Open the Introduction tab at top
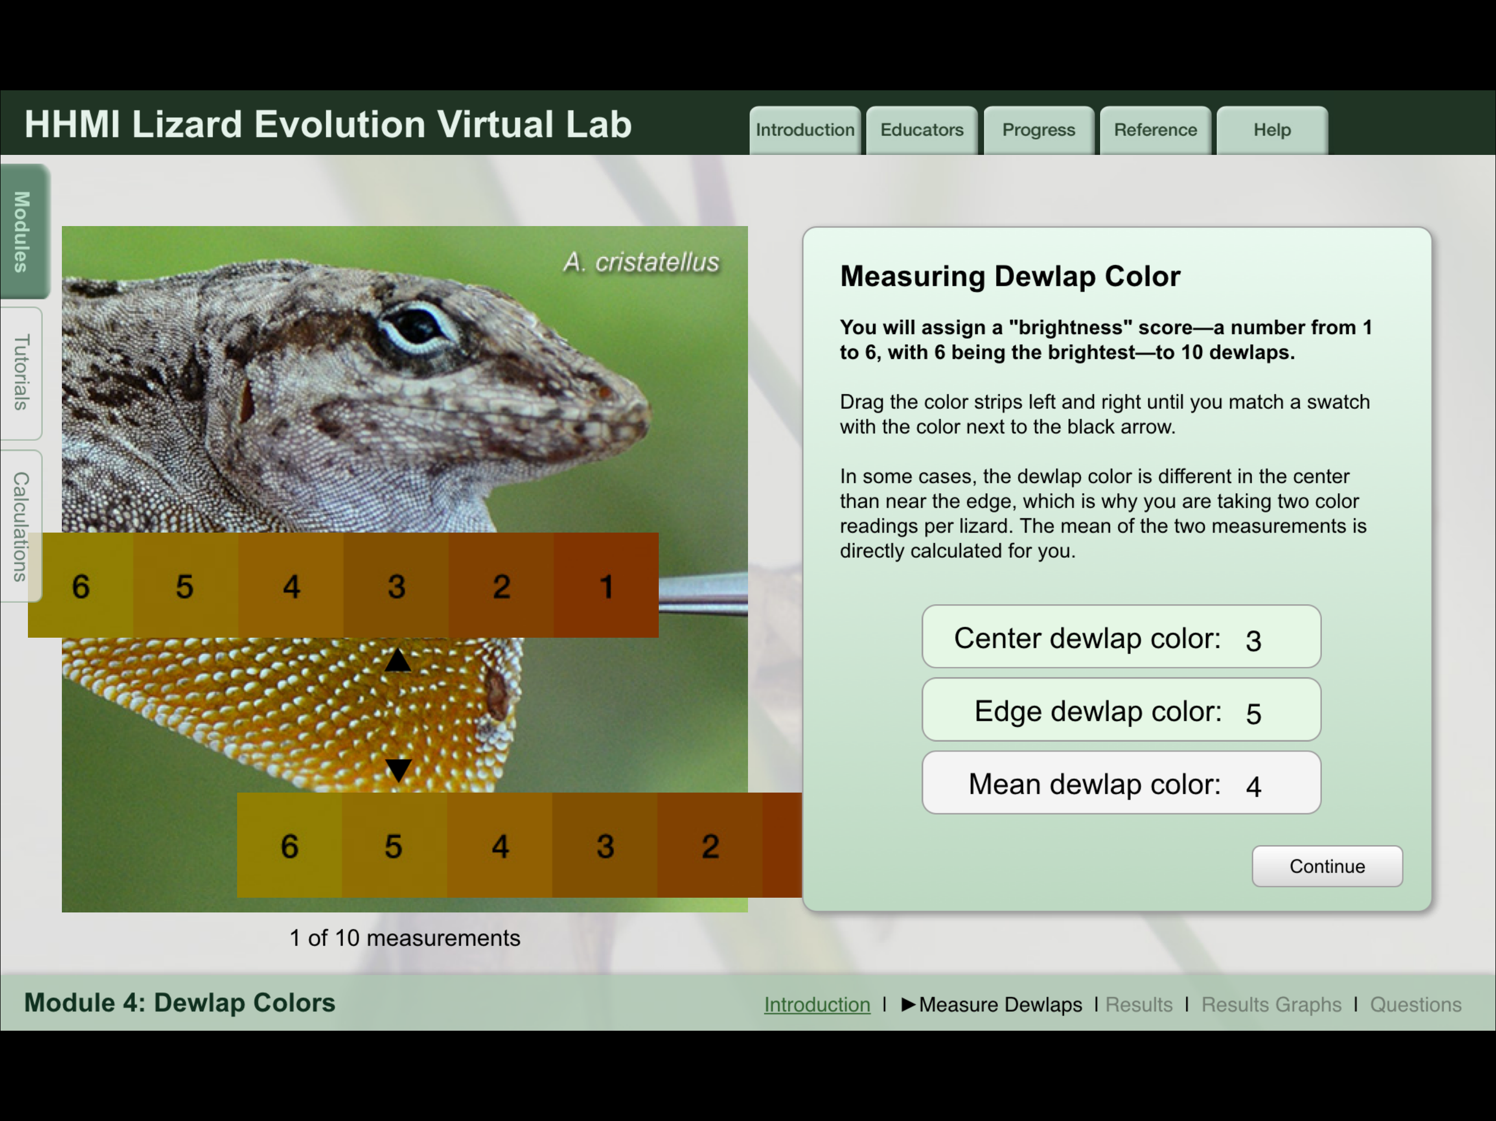The height and width of the screenshot is (1121, 1496). point(804,130)
